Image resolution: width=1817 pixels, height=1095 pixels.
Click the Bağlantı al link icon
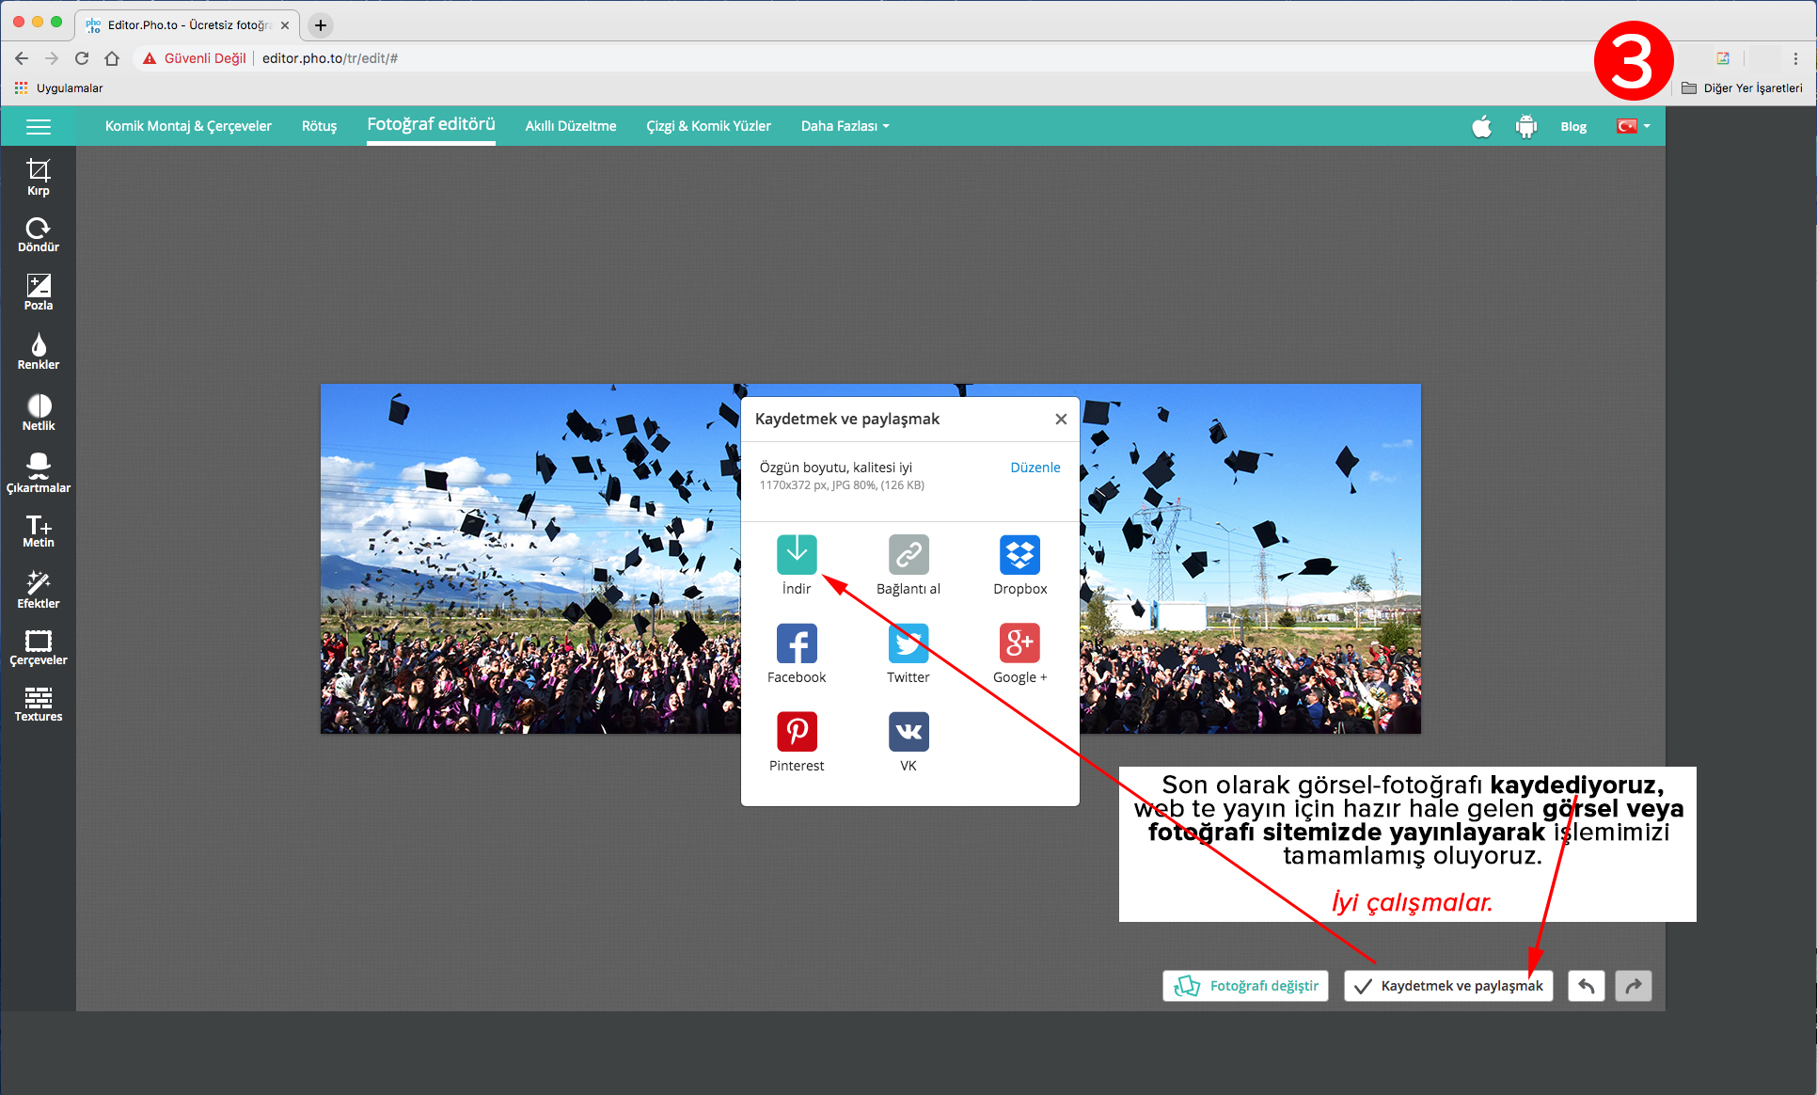pos(908,555)
